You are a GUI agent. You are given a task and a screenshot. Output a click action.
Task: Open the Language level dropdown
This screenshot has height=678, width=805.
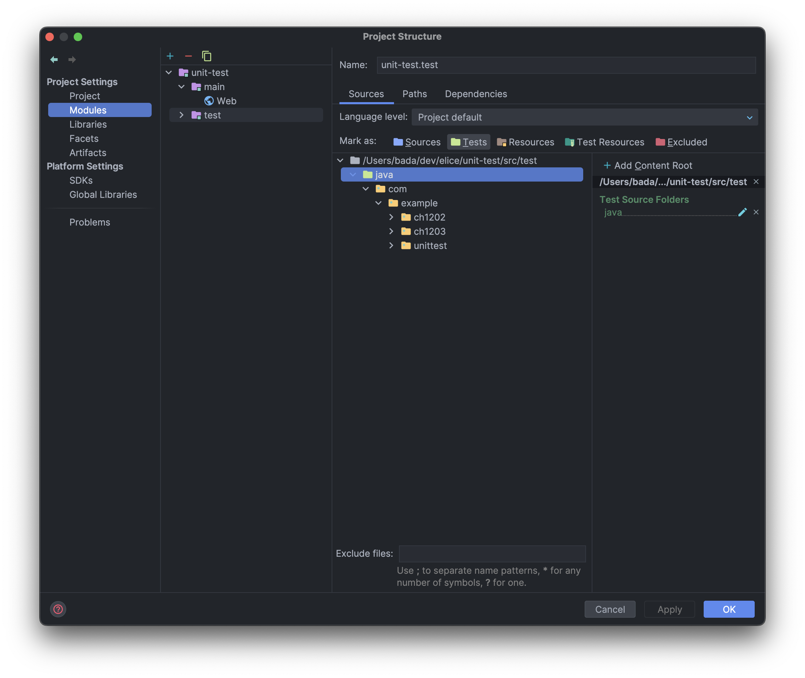585,117
